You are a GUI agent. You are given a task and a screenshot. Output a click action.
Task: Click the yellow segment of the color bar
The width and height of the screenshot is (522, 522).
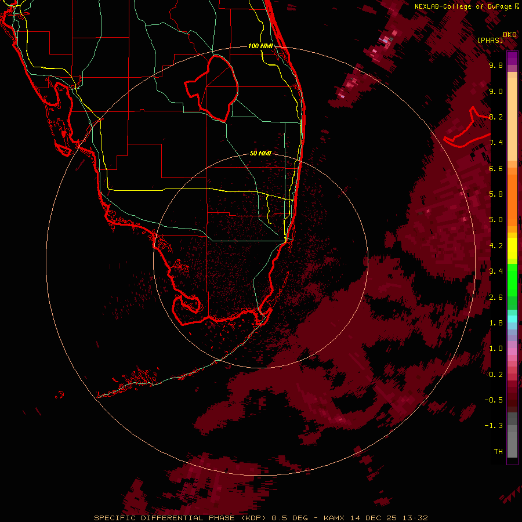pyautogui.click(x=512, y=248)
